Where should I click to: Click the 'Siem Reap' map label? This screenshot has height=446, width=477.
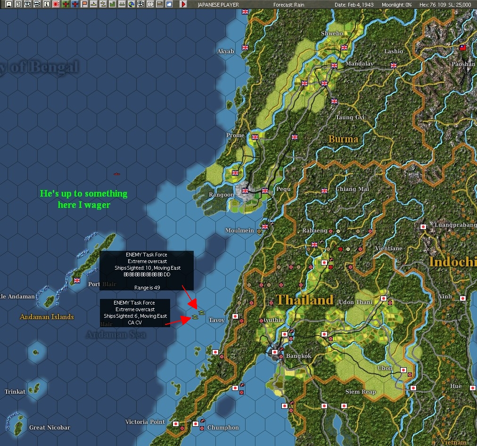pyautogui.click(x=361, y=392)
